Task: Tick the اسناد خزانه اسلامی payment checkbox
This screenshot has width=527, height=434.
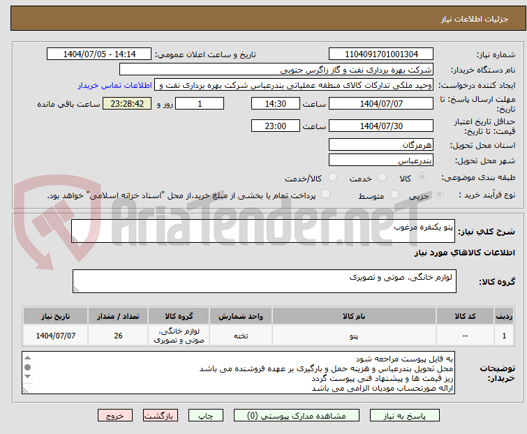Action: [x=325, y=194]
